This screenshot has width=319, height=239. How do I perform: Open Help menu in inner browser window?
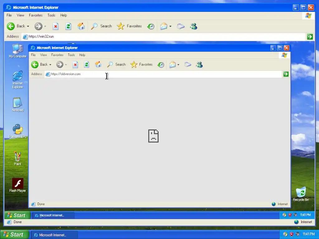[82, 55]
